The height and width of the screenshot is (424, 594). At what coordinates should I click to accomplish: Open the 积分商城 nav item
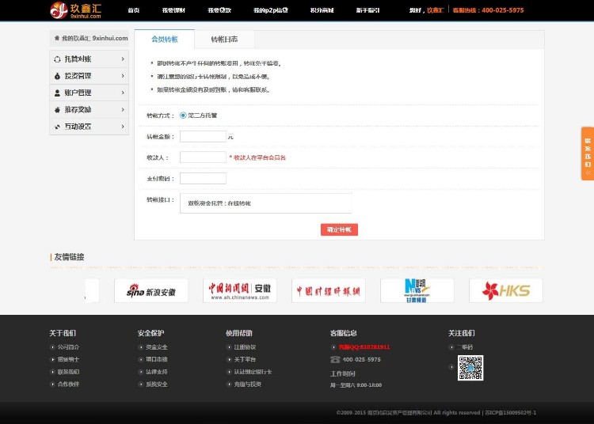click(322, 10)
